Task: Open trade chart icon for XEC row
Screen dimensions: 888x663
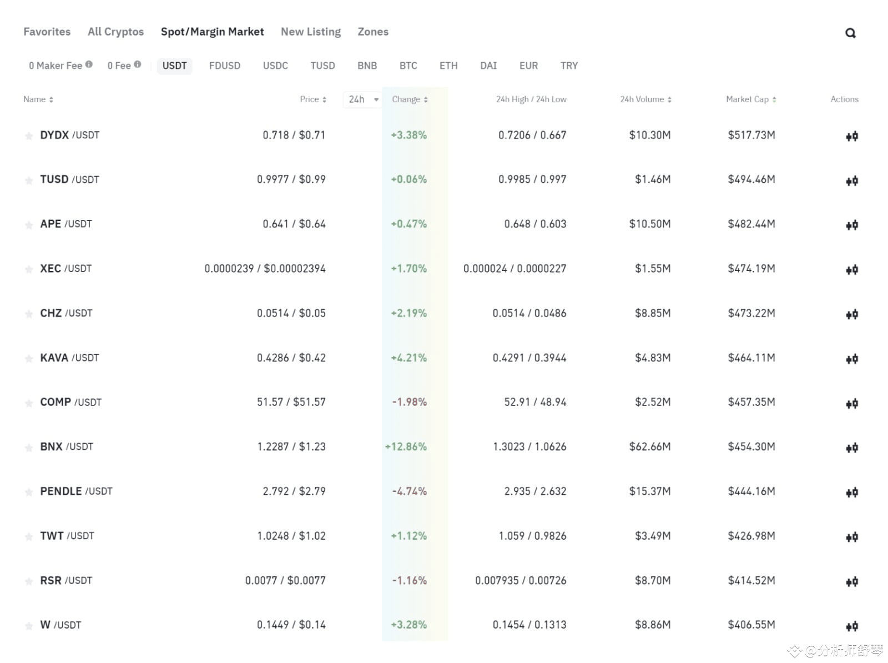Action: click(852, 270)
